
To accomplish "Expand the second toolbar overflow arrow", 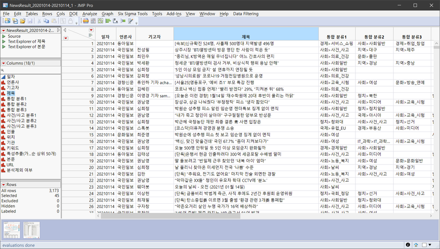I will [x=137, y=22].
